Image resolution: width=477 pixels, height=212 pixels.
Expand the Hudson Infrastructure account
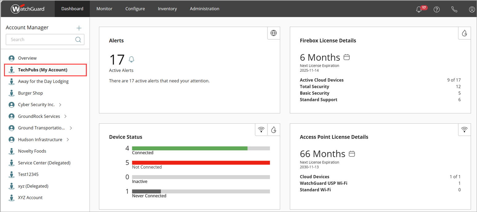pyautogui.click(x=67, y=139)
